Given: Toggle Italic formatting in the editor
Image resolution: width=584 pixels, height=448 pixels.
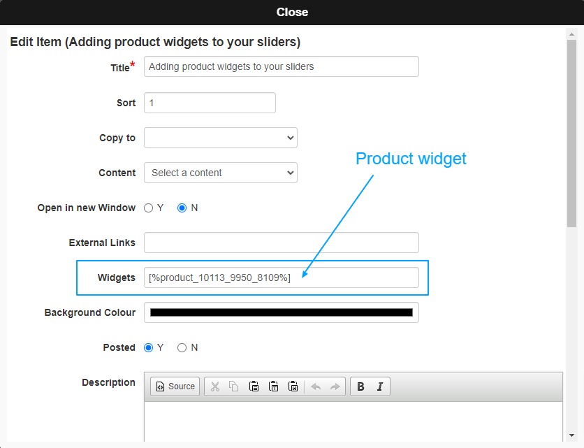Looking at the screenshot, I should (x=380, y=386).
